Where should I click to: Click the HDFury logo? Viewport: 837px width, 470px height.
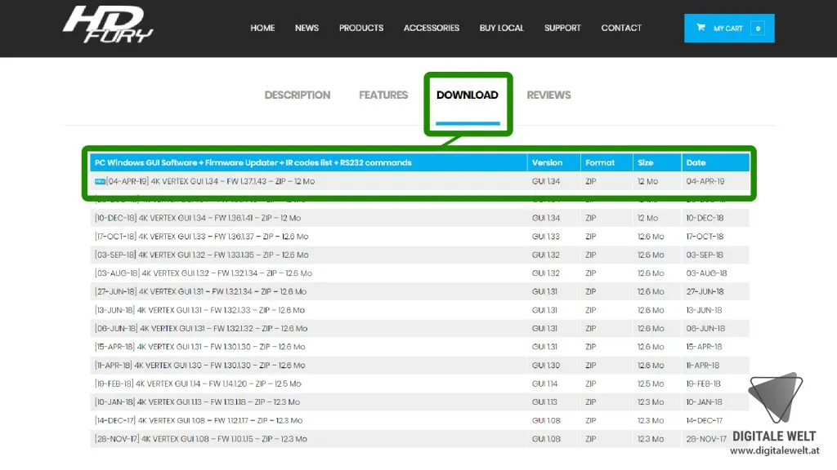[x=108, y=24]
